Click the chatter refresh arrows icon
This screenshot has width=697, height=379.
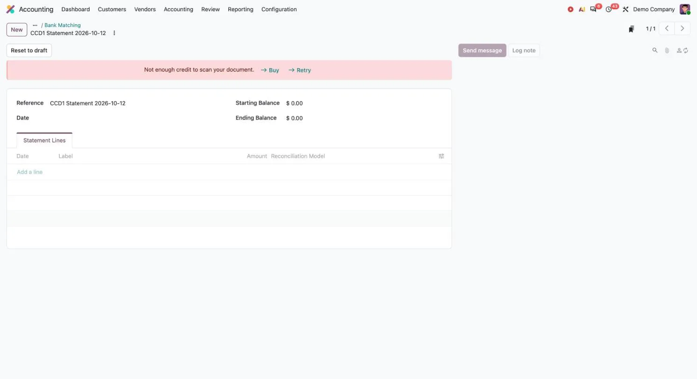[686, 50]
